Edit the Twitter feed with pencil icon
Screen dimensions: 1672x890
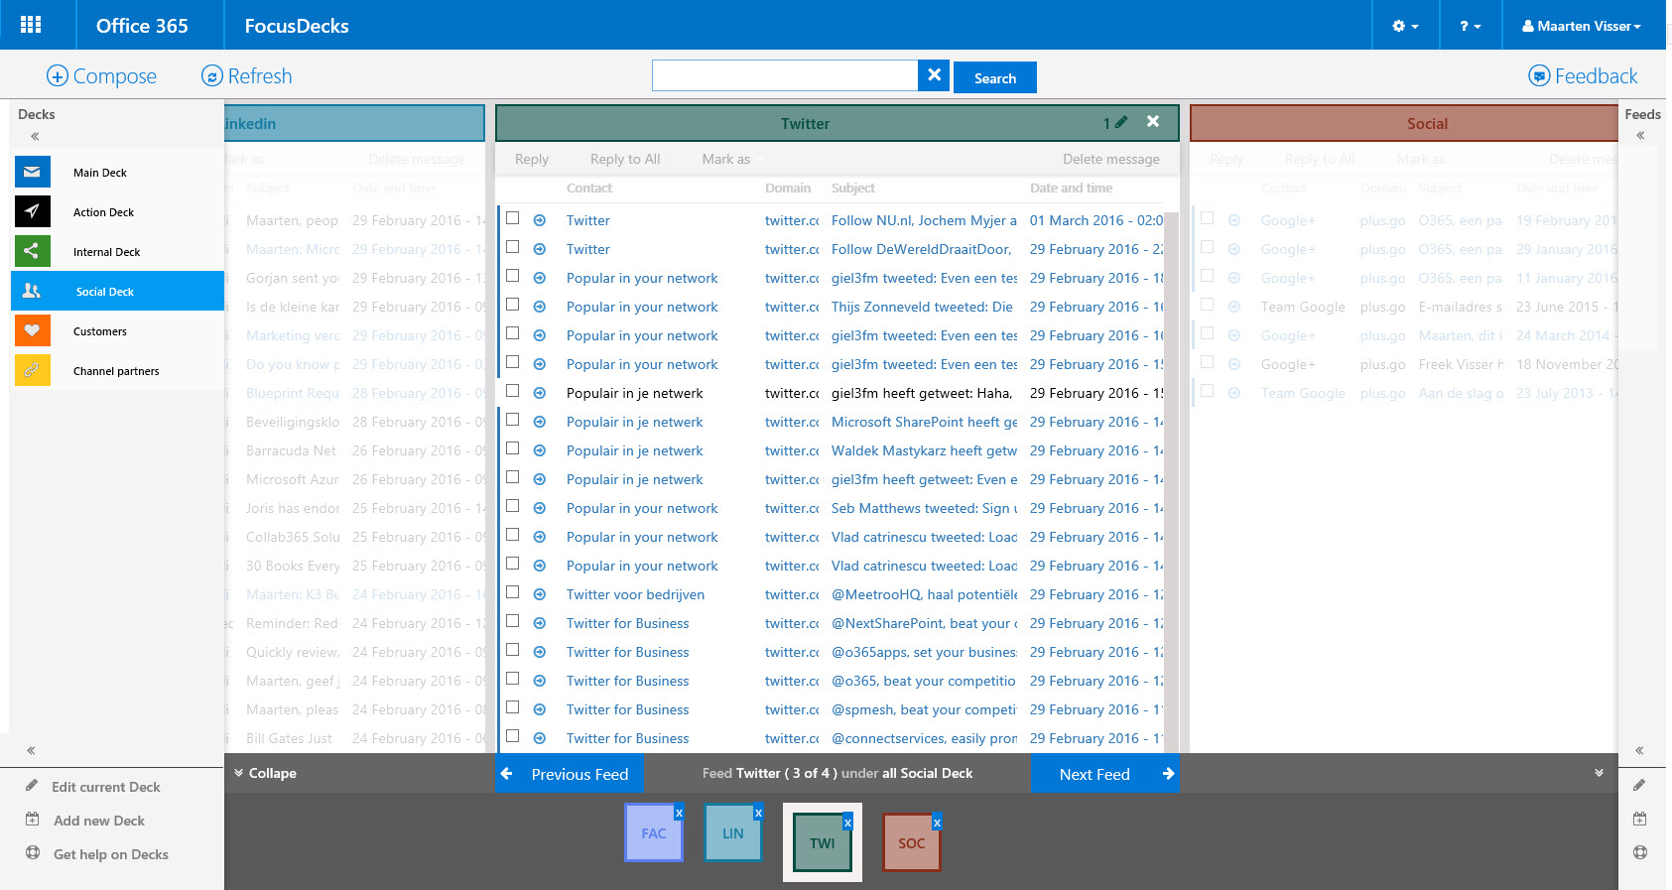[1121, 122]
